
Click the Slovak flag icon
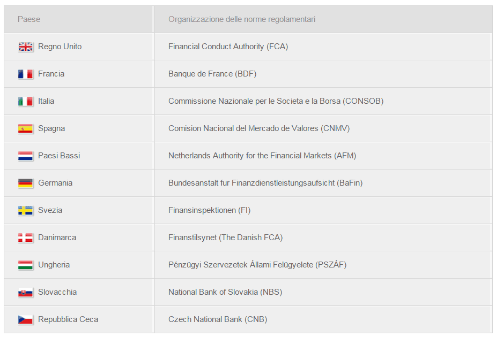pyautogui.click(x=26, y=293)
